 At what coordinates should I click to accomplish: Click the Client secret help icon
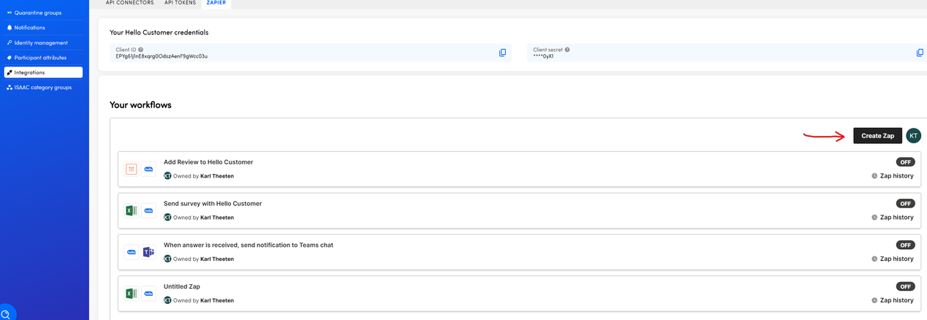(x=567, y=50)
